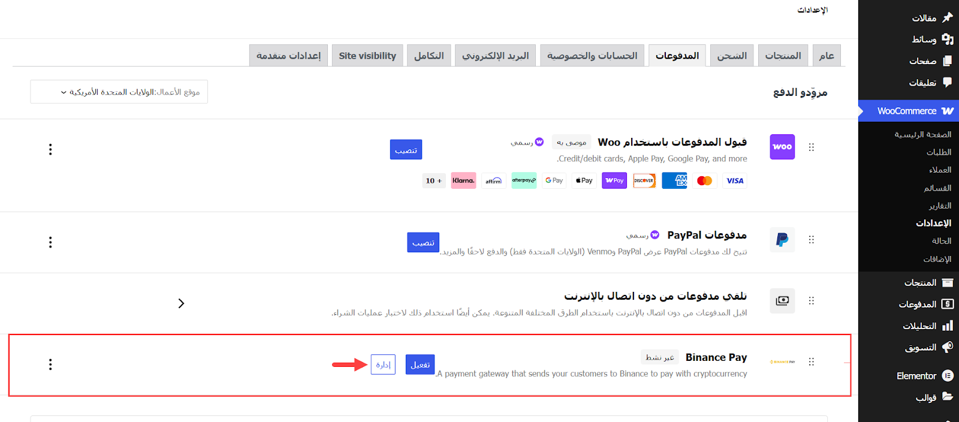Click the folder icon next to قوالب
The width and height of the screenshot is (959, 422).
click(x=948, y=396)
